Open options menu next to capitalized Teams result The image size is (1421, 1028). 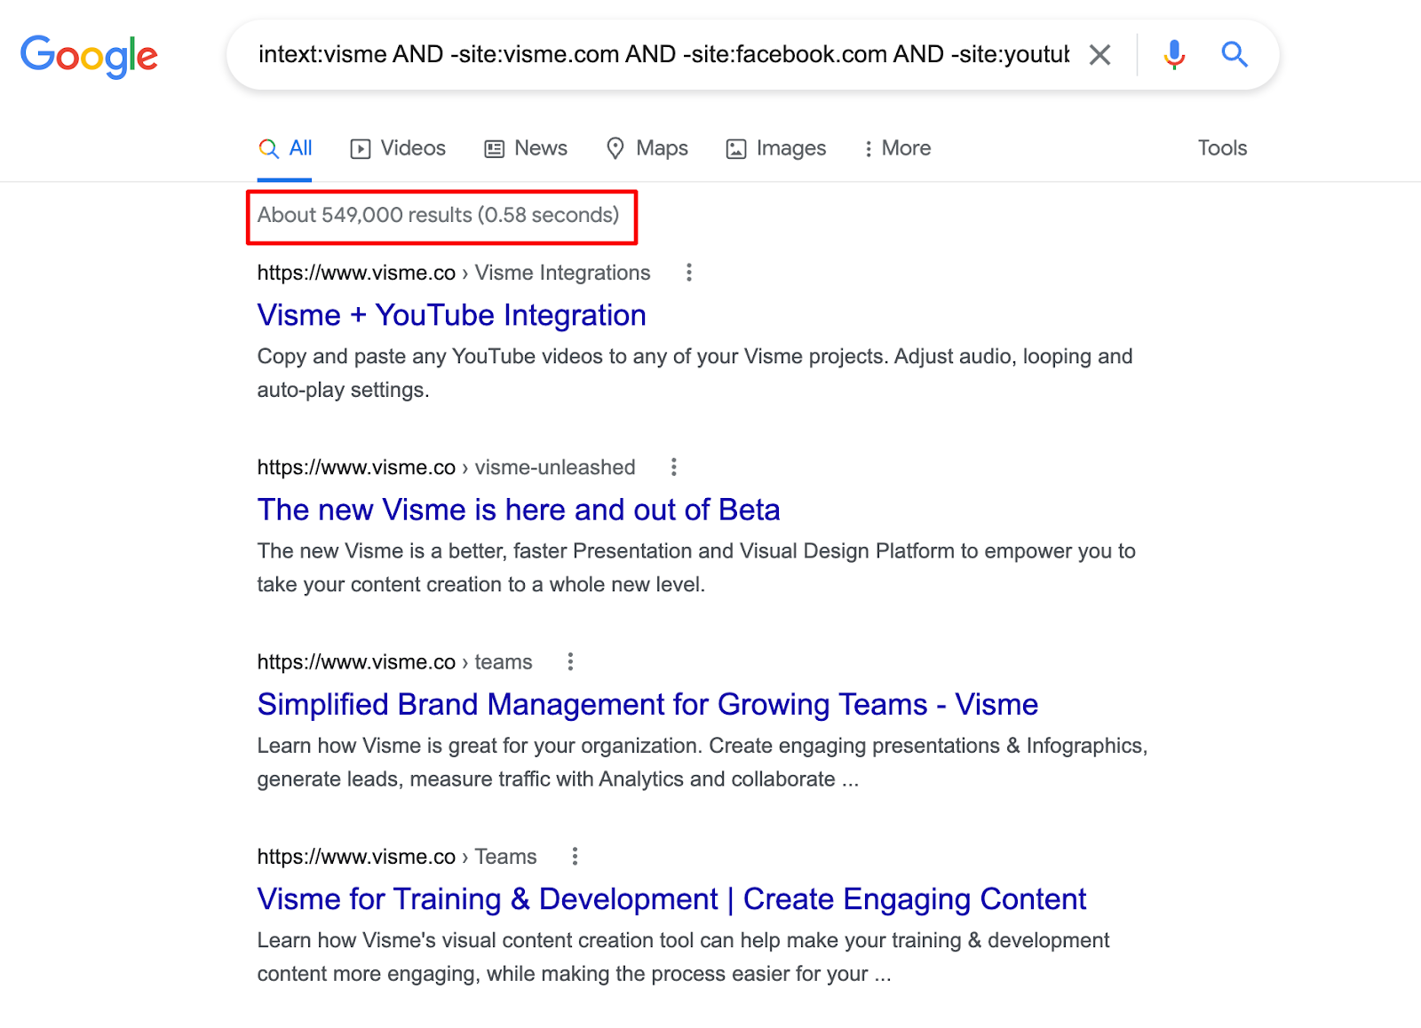point(575,857)
